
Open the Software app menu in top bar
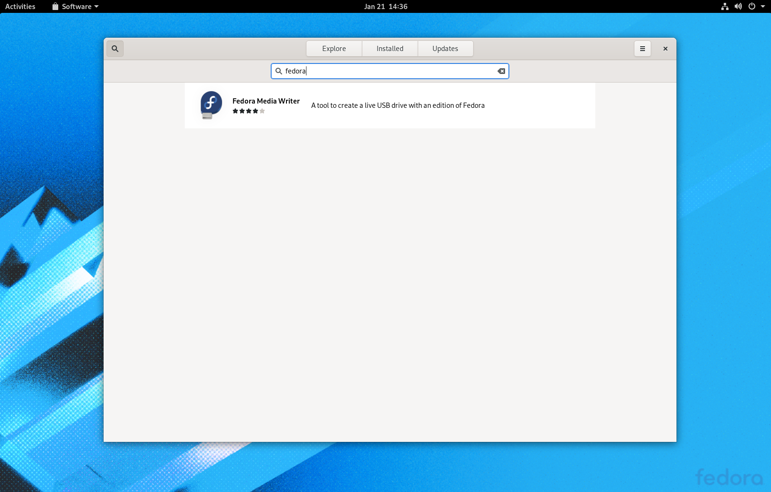coord(75,7)
